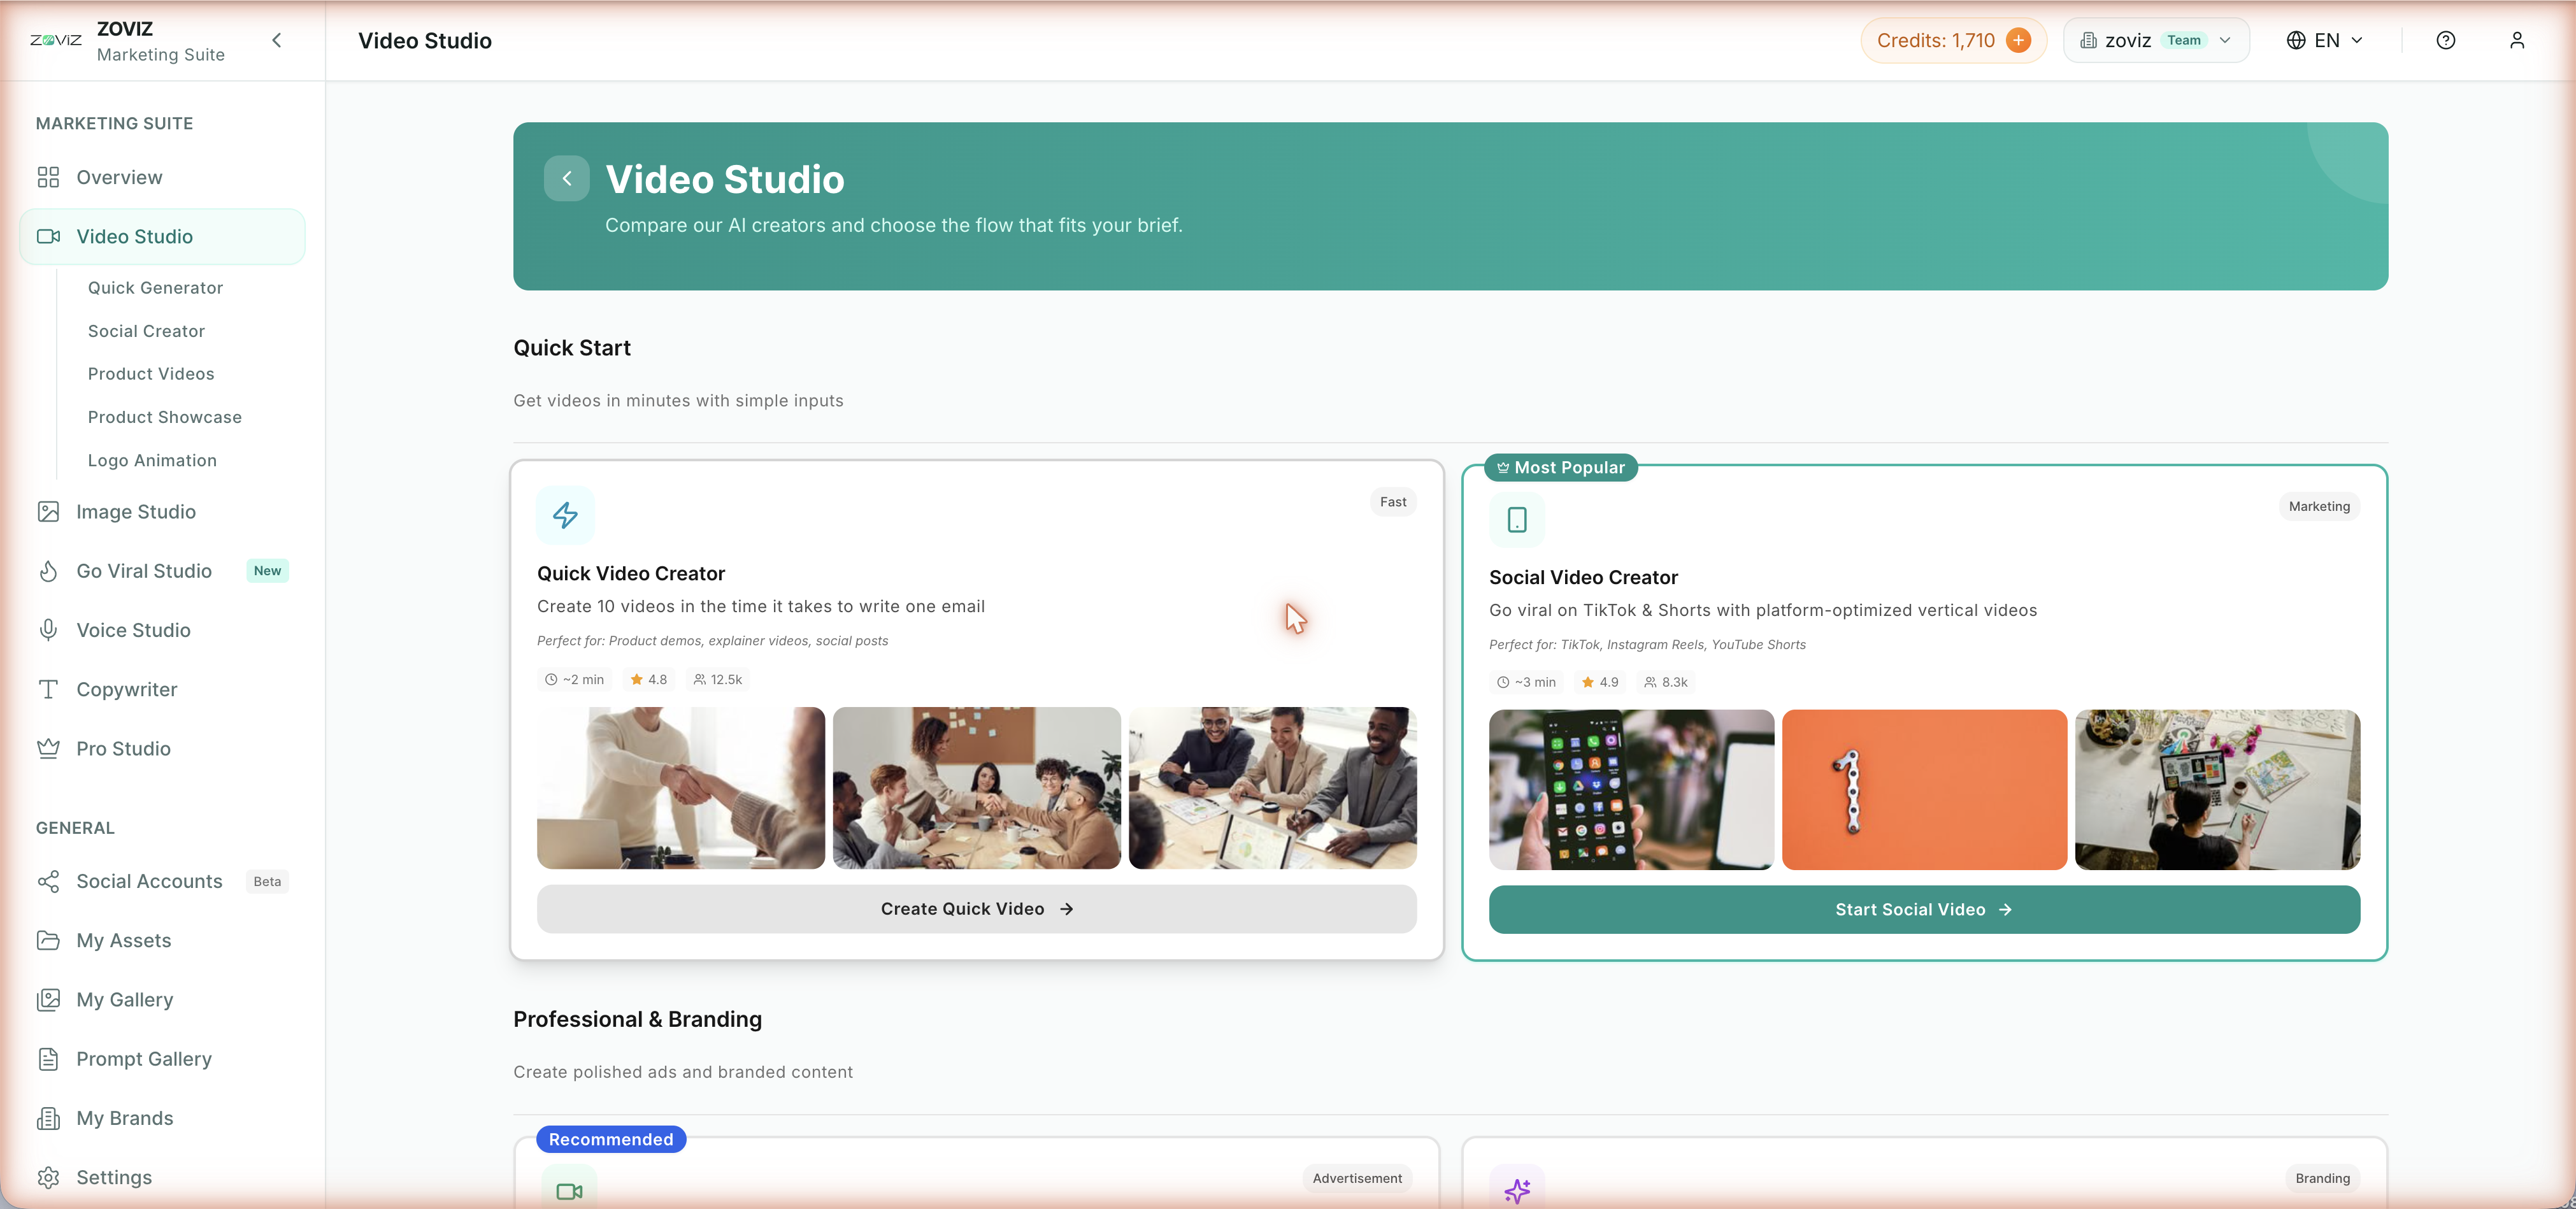Click the Professional & Branding heading
The image size is (2576, 1209).
tap(637, 1019)
